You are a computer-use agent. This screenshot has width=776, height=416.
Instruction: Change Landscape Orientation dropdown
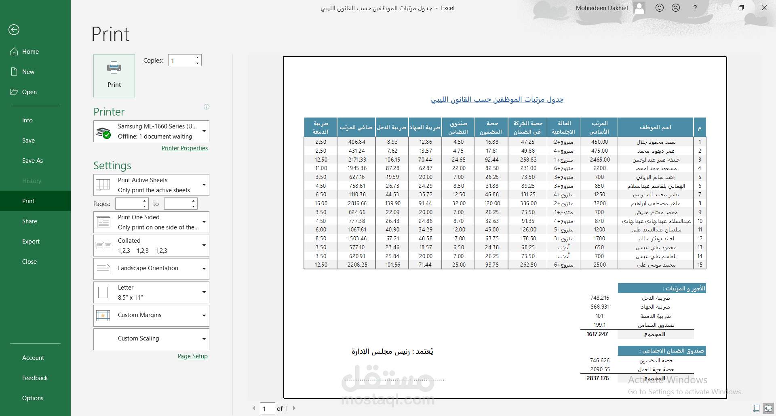coord(151,269)
